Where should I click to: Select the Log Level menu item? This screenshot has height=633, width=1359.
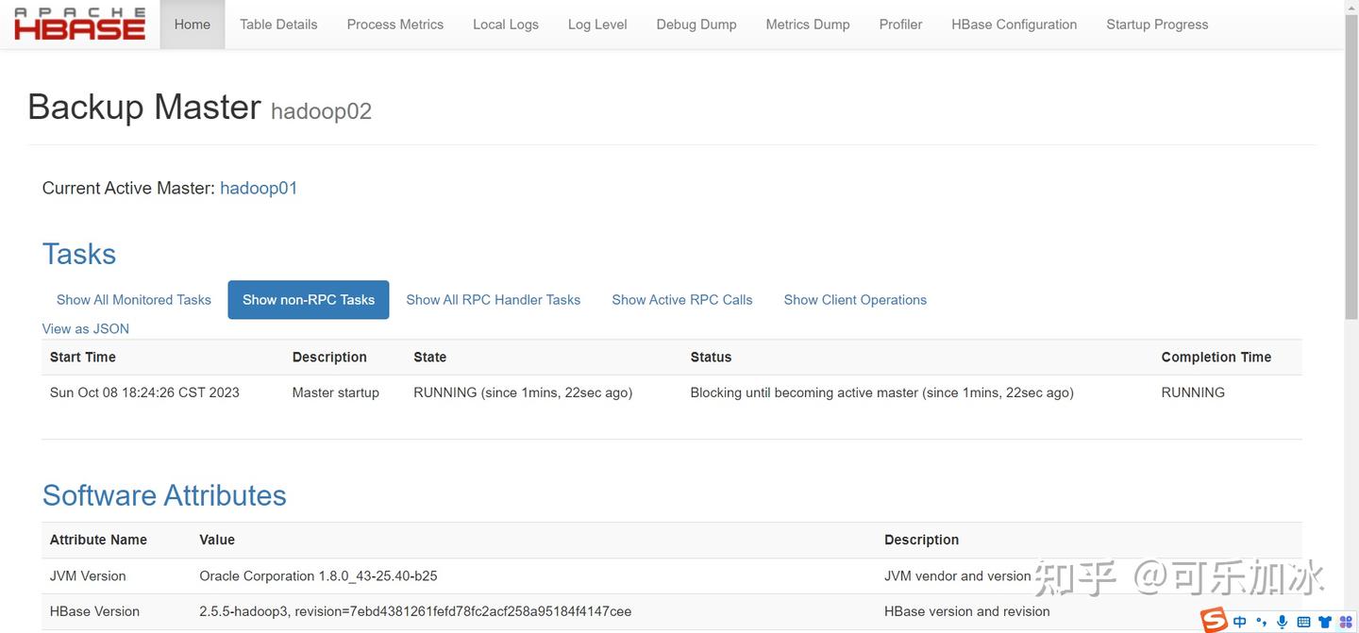point(597,25)
